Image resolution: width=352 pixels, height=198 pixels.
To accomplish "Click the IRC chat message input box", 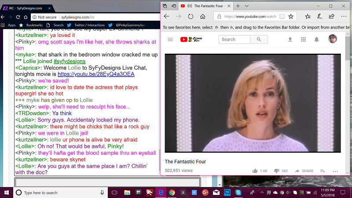I will pyautogui.click(x=107, y=182).
